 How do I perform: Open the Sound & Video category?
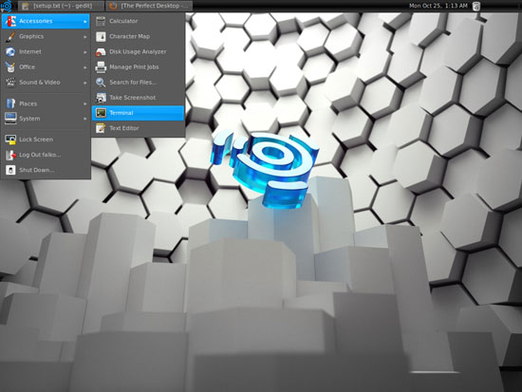tap(46, 83)
